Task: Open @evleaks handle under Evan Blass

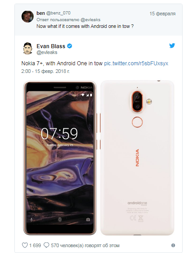Action: [47, 52]
